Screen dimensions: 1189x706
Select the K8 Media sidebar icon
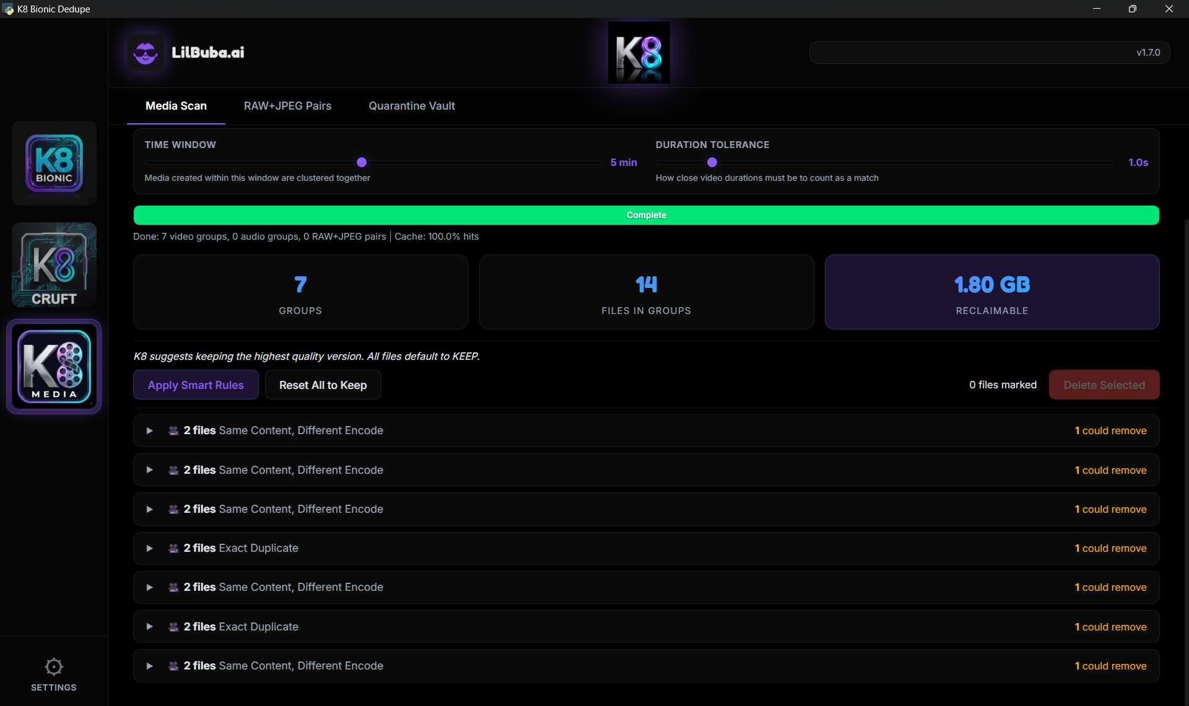[x=53, y=366]
